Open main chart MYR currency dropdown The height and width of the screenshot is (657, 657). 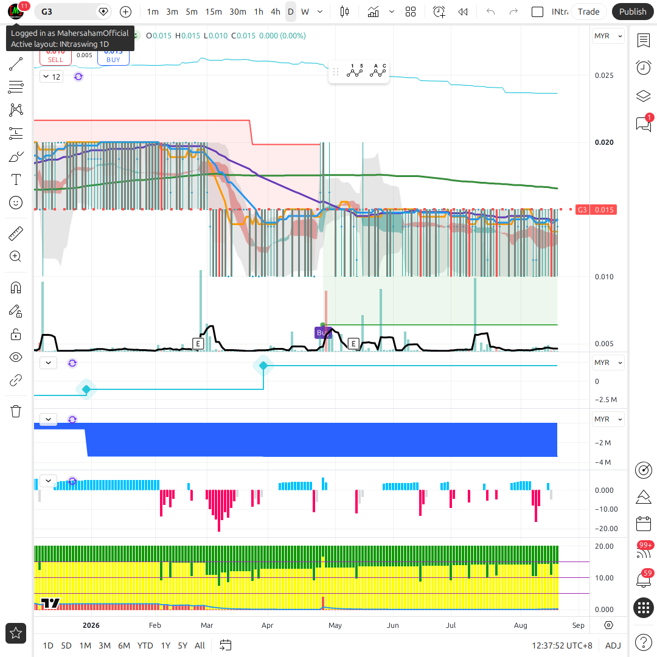[x=608, y=36]
